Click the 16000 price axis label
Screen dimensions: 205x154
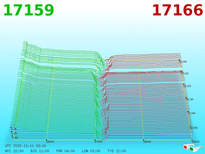click(50, 142)
